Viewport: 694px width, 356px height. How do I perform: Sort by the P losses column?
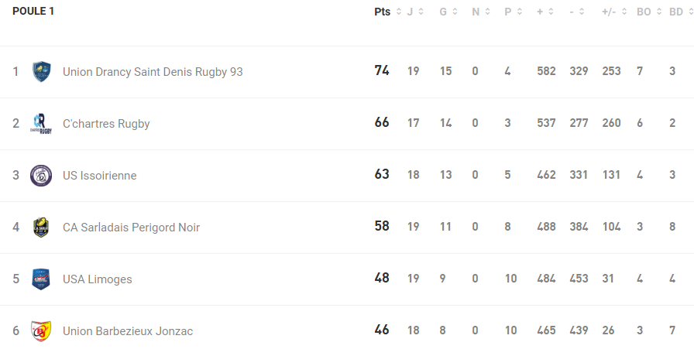tap(514, 12)
